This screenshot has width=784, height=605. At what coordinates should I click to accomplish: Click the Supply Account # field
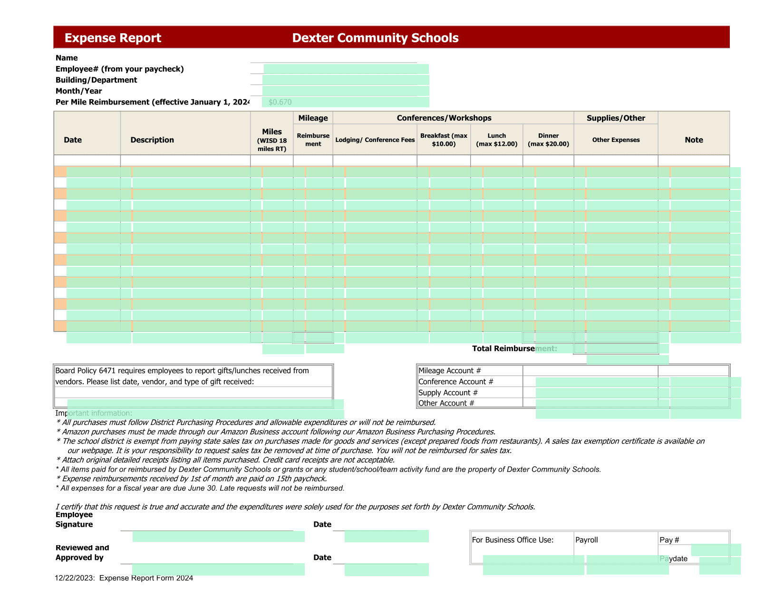(x=602, y=393)
